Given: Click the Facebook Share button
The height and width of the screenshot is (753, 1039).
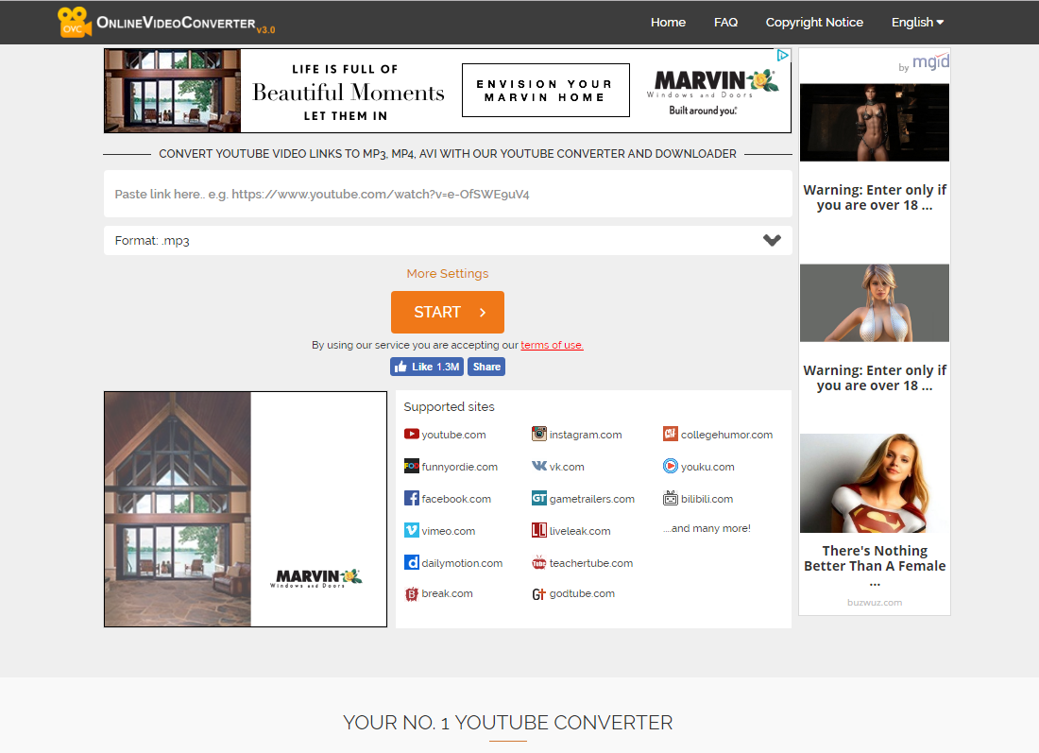Looking at the screenshot, I should (x=486, y=367).
